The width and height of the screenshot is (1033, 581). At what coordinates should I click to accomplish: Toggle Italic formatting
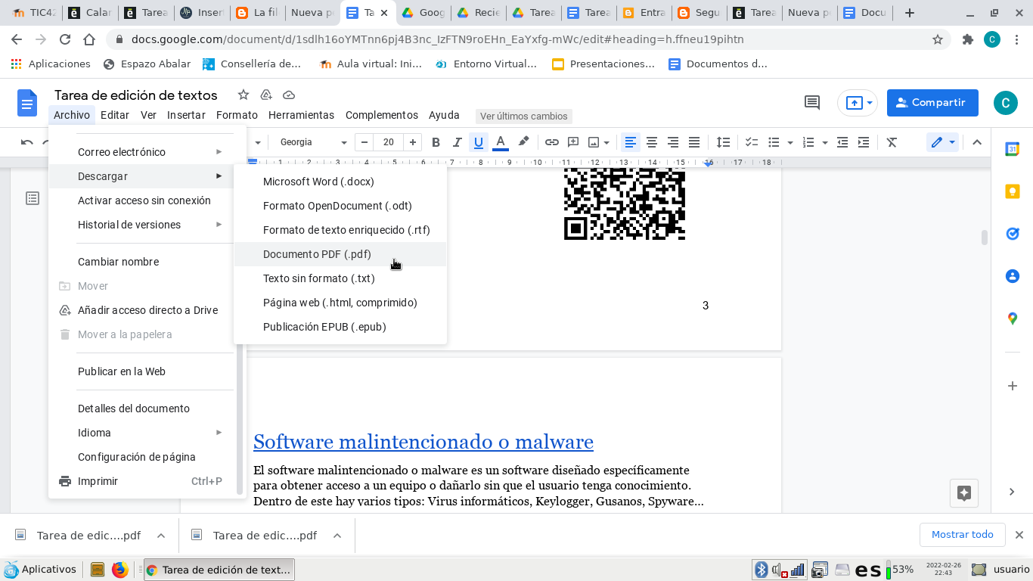[x=457, y=142]
